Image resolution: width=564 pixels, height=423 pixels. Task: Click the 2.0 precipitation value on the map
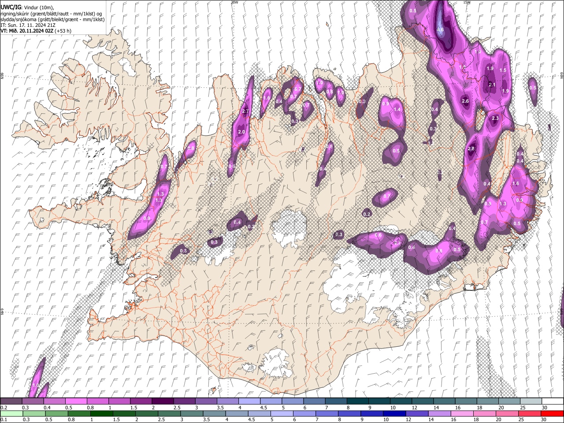(241, 132)
